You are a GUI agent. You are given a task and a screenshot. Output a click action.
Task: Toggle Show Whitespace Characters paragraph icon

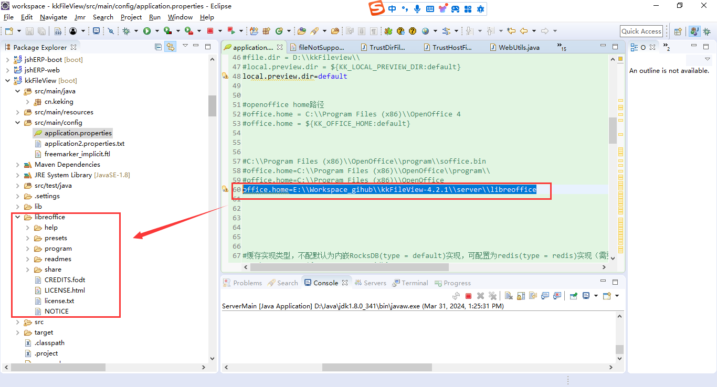[374, 31]
